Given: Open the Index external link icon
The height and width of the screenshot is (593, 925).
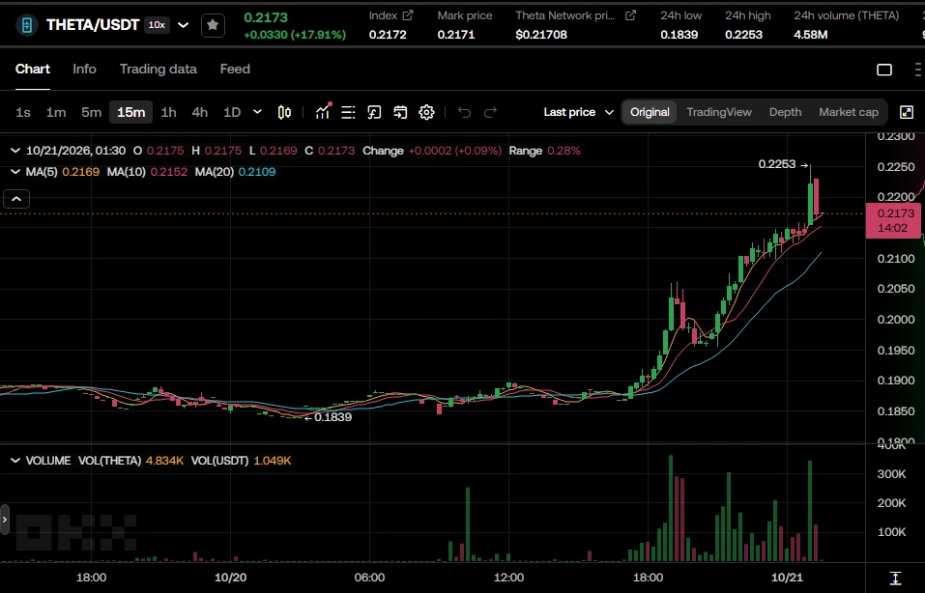Looking at the screenshot, I should [x=408, y=15].
